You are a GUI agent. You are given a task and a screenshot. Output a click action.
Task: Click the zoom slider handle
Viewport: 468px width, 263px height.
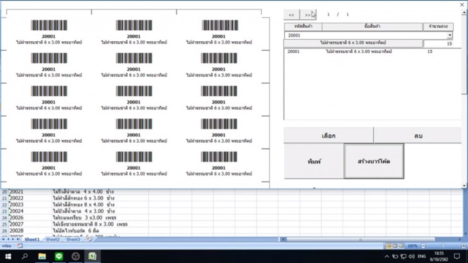pyautogui.click(x=443, y=246)
